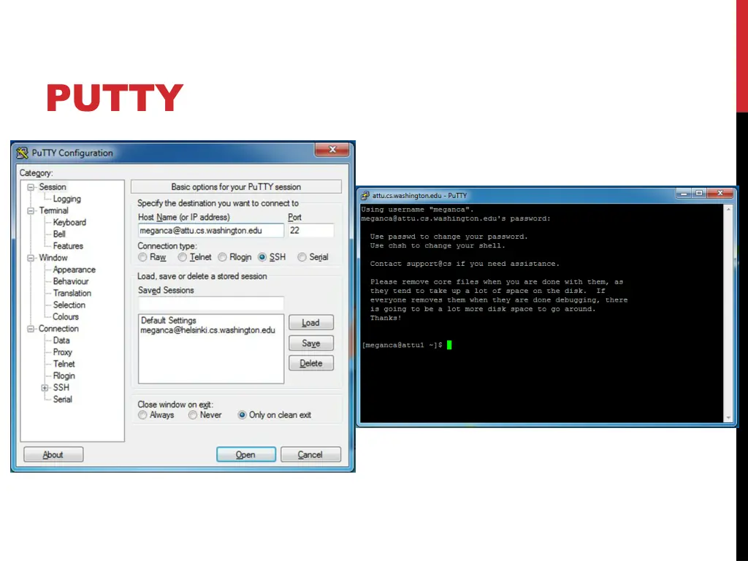Screen dimensions: 748x561
Task: Collapse the Window tree node
Action: (x=31, y=258)
